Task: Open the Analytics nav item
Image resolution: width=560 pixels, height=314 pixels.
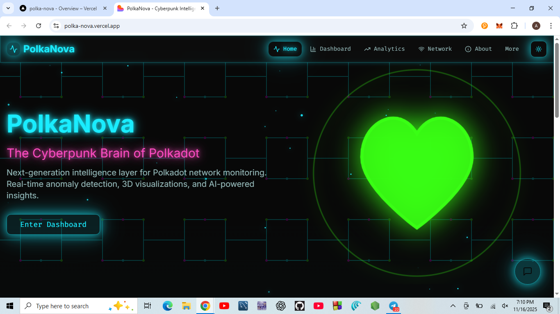Action: pyautogui.click(x=384, y=49)
